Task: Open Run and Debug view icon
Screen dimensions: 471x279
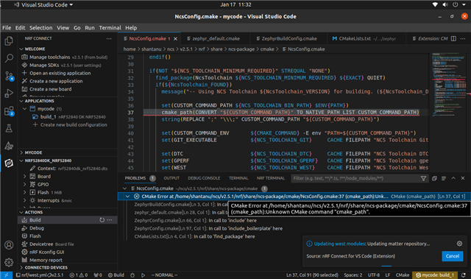Action: tap(9, 93)
